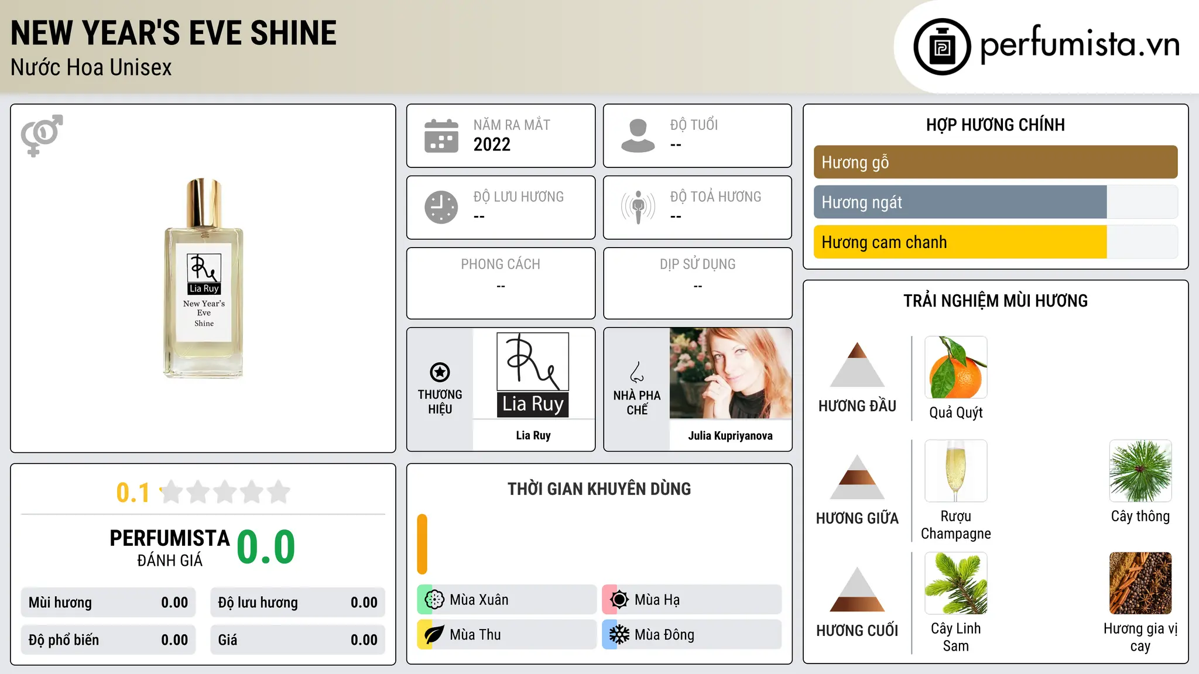
Task: Click the "NĂM RA MẮT" label
Action: (x=512, y=125)
